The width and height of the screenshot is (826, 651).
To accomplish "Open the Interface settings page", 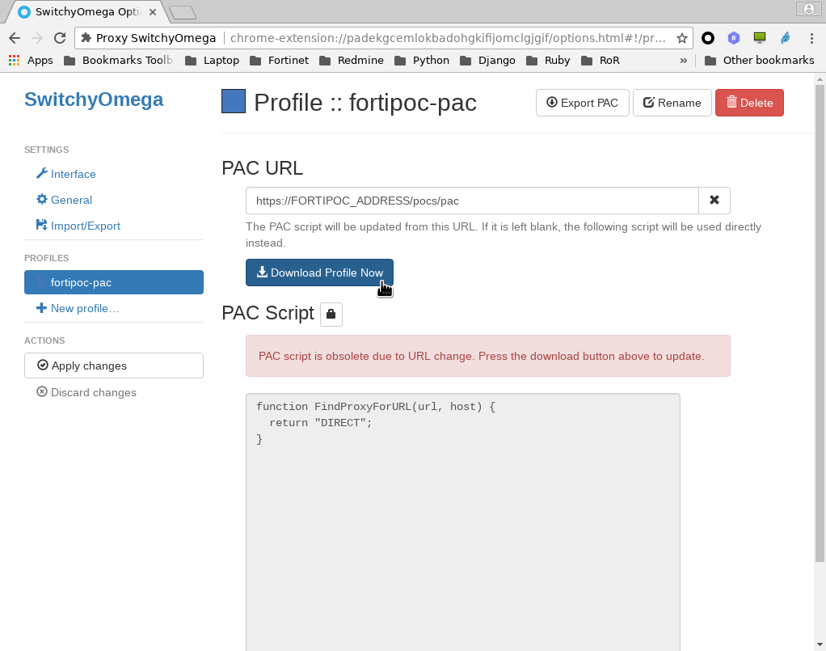I will pos(65,174).
